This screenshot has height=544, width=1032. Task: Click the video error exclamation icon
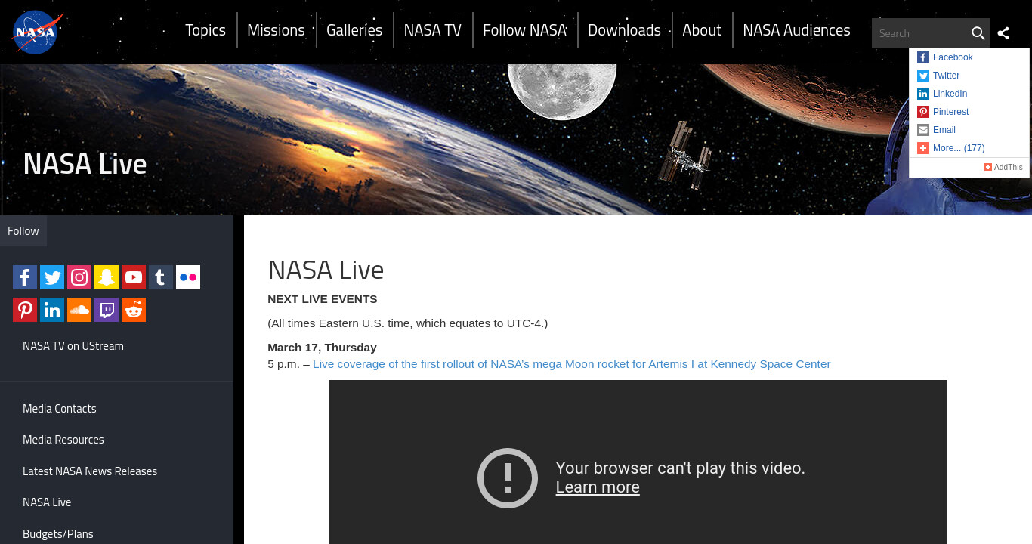(x=508, y=478)
